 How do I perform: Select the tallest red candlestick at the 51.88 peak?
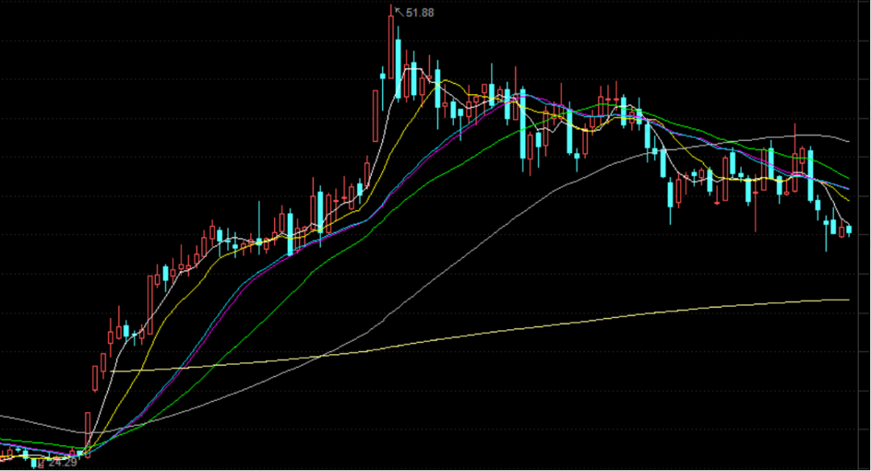point(391,42)
